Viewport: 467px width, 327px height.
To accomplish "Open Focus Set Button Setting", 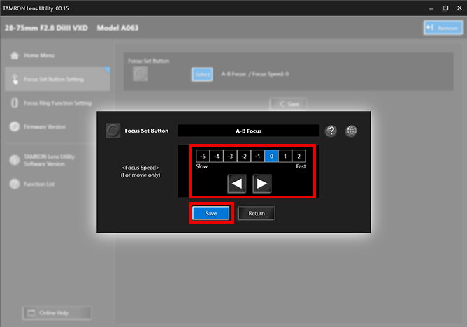I will point(57,79).
